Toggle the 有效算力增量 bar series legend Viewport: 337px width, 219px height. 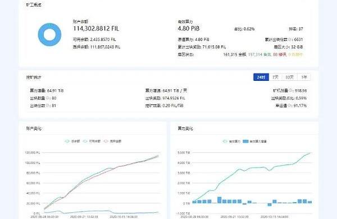254,141
